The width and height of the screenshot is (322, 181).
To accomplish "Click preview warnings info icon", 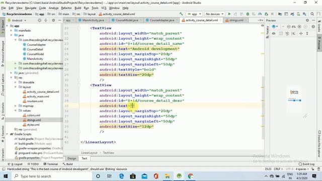I will (313, 27).
